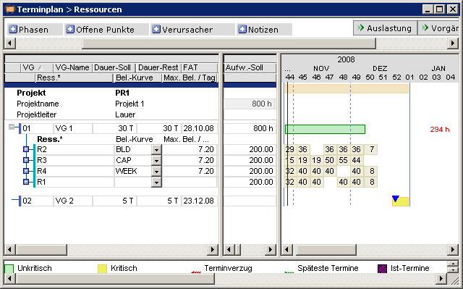The image size is (463, 289).
Task: Click the project ID PR1
Action: pyautogui.click(x=122, y=93)
